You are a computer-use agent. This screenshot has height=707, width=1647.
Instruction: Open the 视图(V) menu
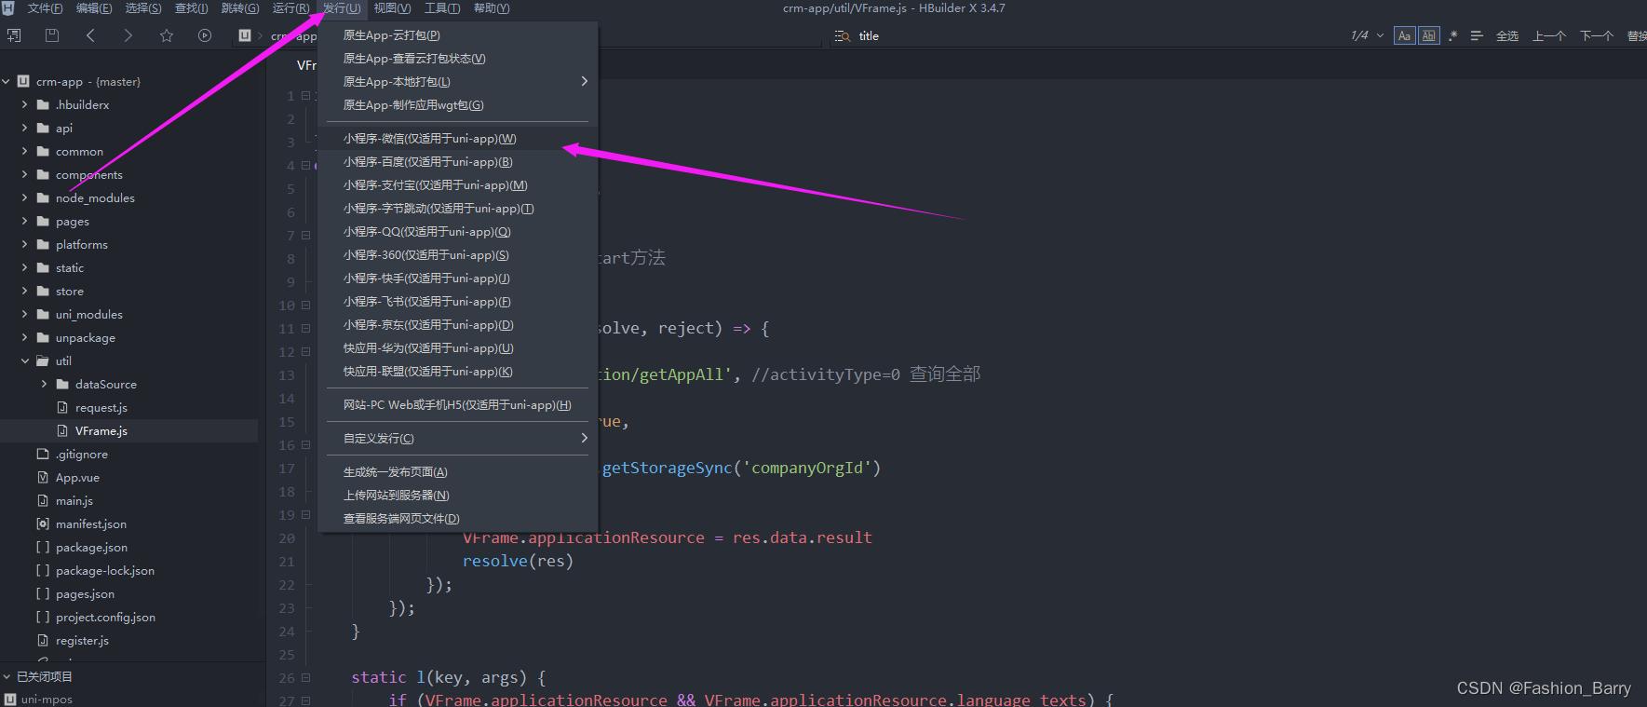pos(392,8)
